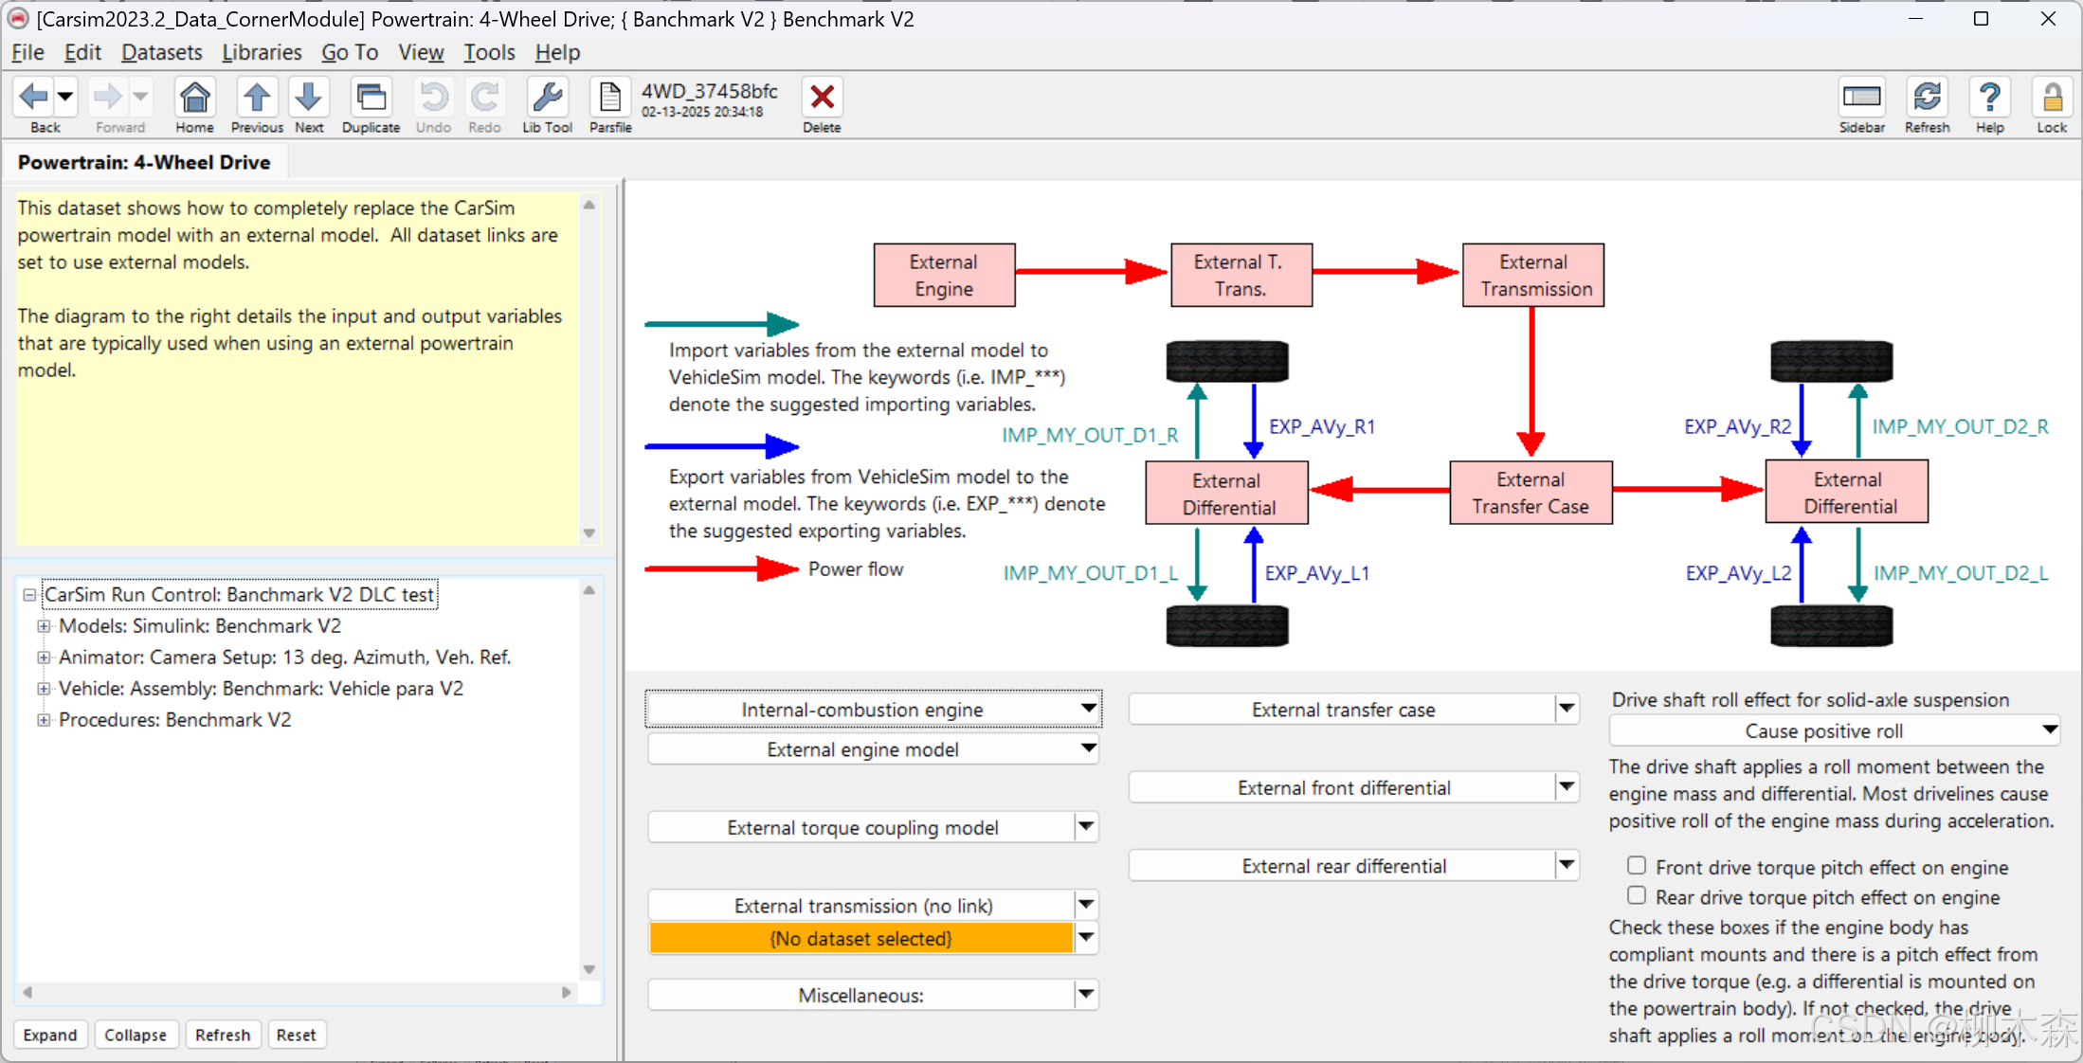Open the Parsfile document icon
The height and width of the screenshot is (1063, 2083).
609,98
